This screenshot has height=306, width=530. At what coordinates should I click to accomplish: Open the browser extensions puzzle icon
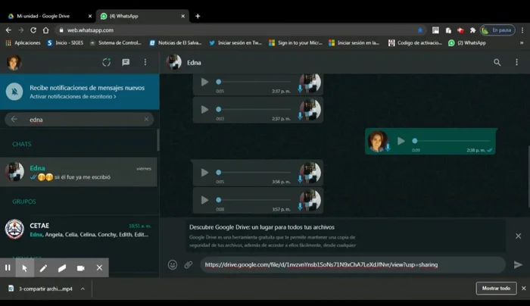472,30
